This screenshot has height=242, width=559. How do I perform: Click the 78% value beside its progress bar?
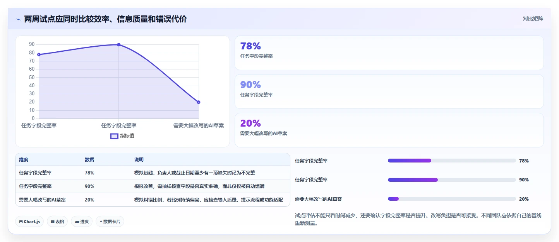[x=524, y=161]
